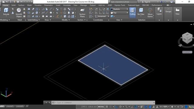The image size is (194, 109).
Task: Select the blue rectangular surface
Action: pos(113,65)
